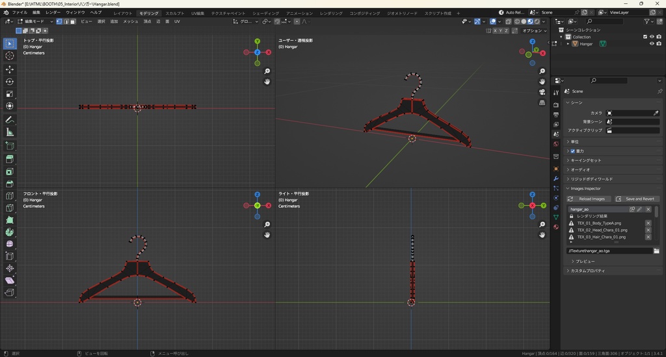This screenshot has width=666, height=357.
Task: Toggle Collection exclude checkbox in outliner
Action: (x=645, y=37)
